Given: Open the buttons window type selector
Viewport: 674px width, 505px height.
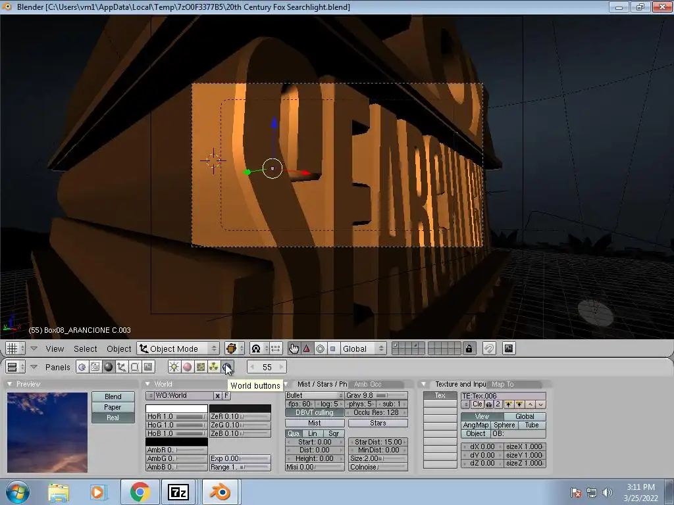Looking at the screenshot, I should coord(15,367).
